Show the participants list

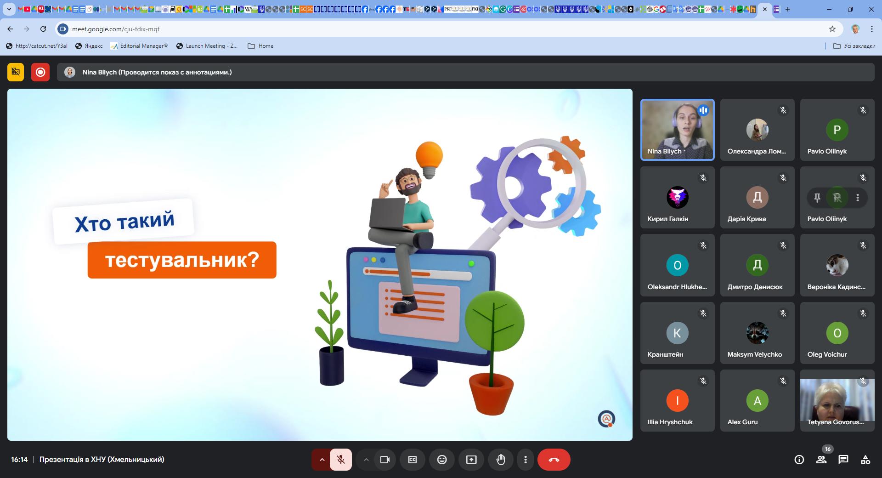coord(821,460)
